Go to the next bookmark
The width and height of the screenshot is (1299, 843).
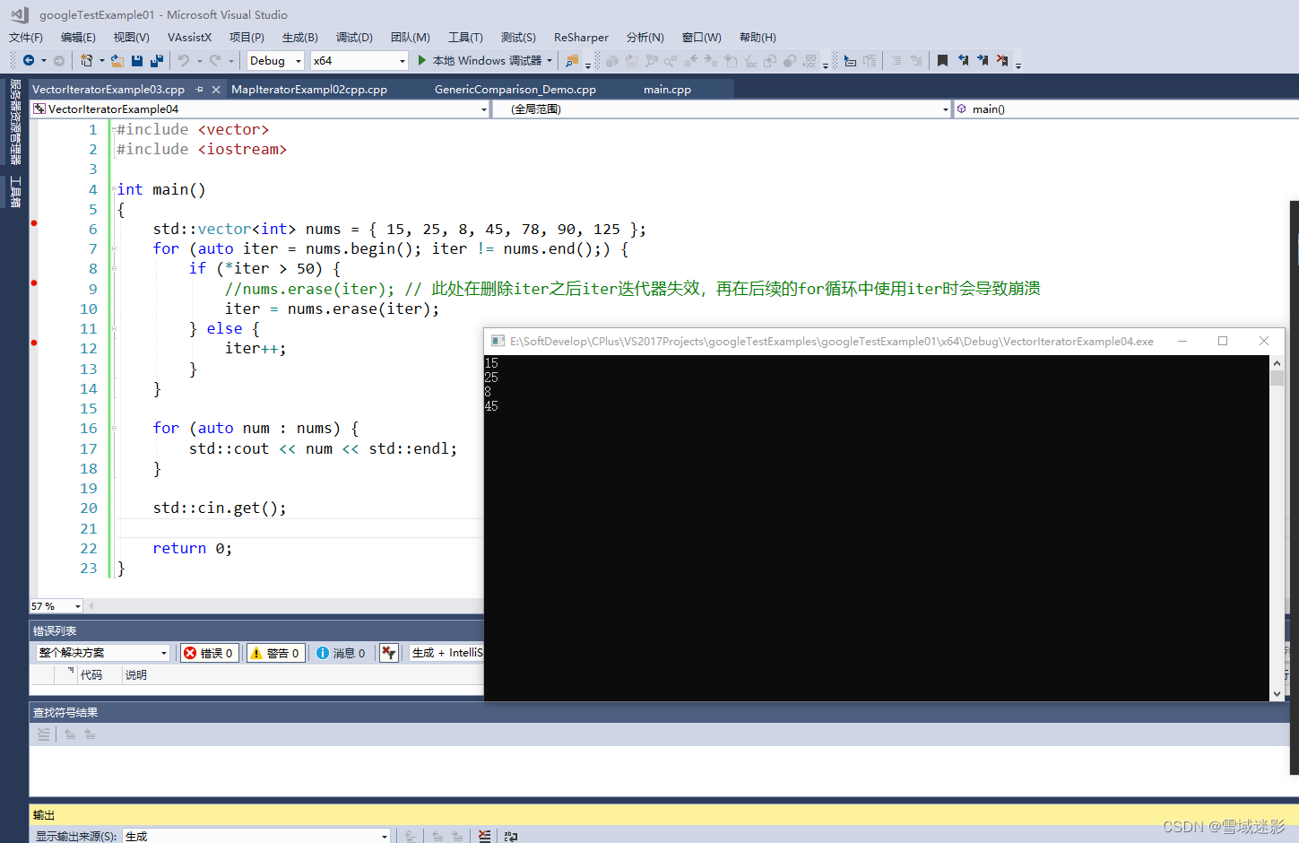coord(983,60)
